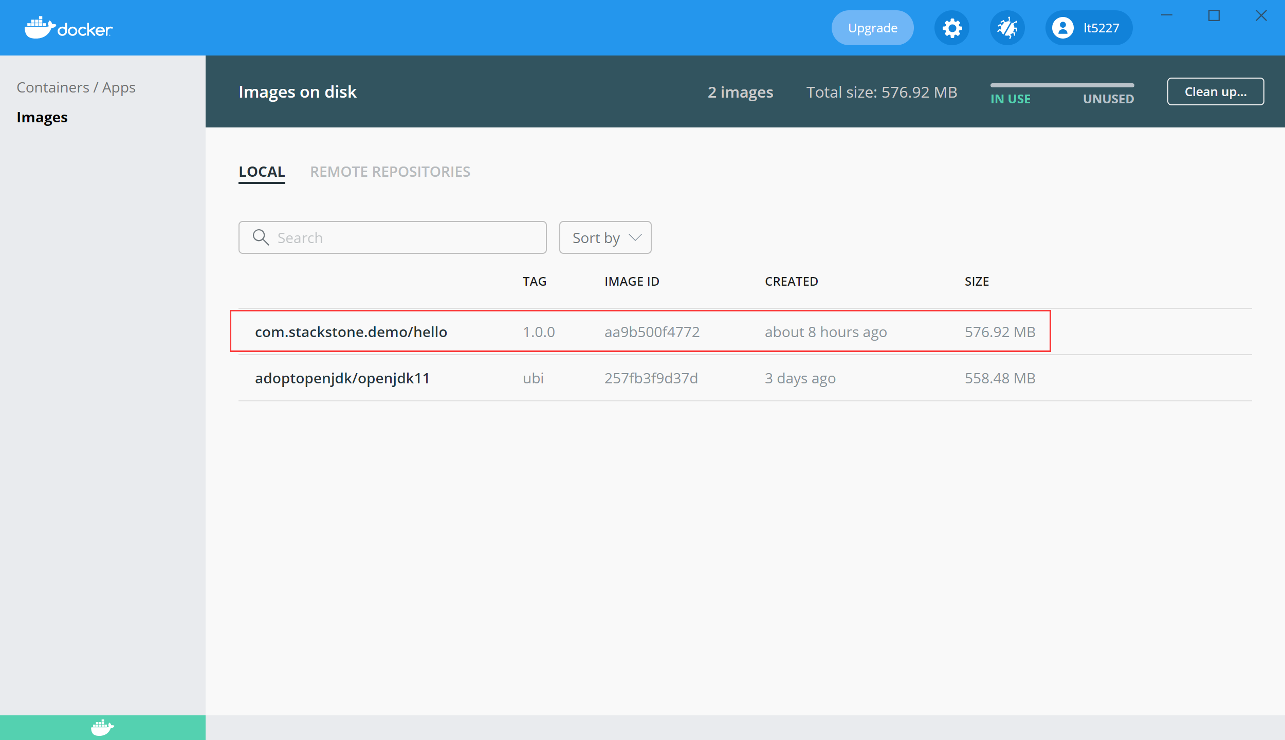Viewport: 1285px width, 740px height.
Task: Select the adoptopenjdk/openjdk11 image row
Action: click(342, 378)
